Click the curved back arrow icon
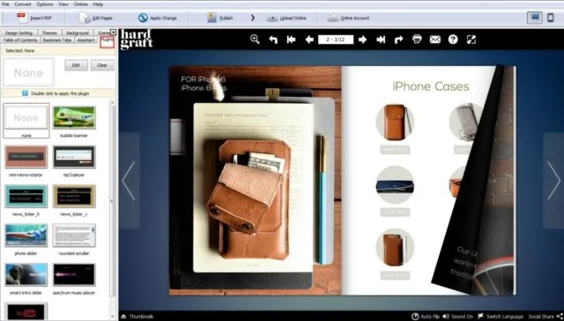This screenshot has width=564, height=321. coord(273,40)
